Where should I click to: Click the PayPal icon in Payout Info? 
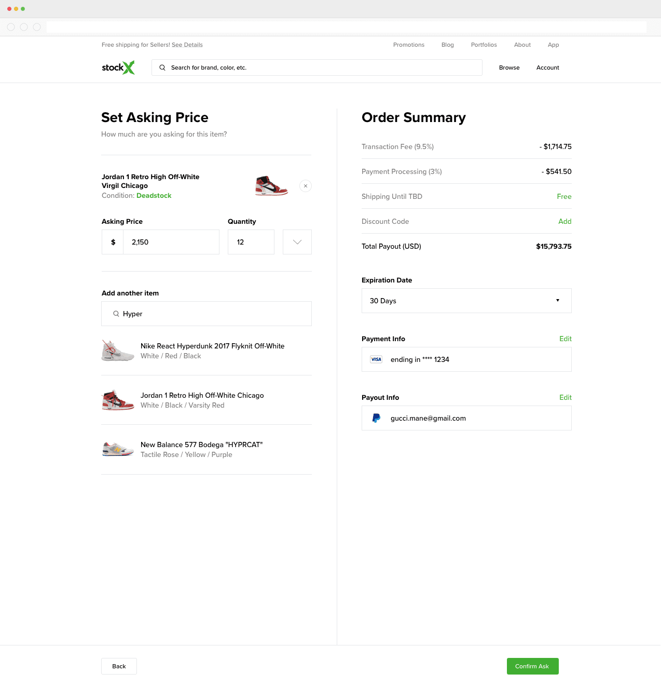click(376, 418)
